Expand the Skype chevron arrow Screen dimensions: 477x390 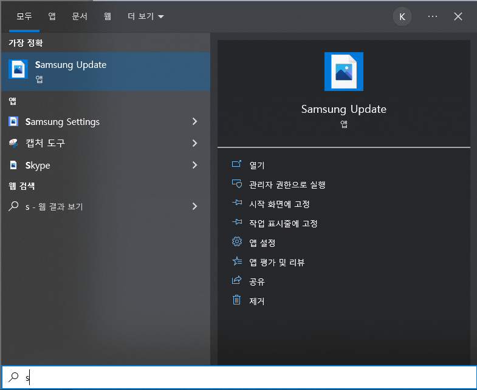[x=195, y=165]
